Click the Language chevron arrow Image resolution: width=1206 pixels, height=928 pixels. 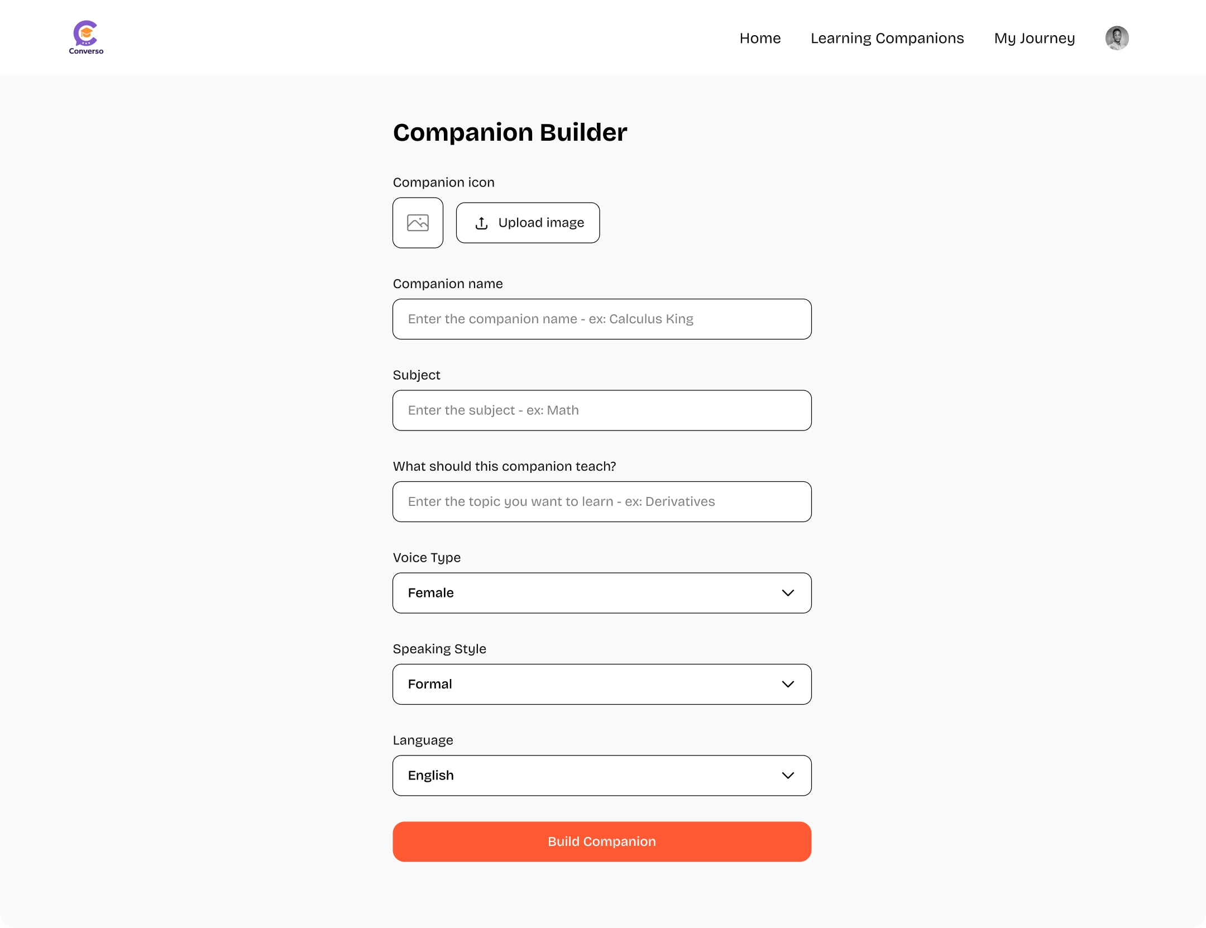tap(788, 776)
